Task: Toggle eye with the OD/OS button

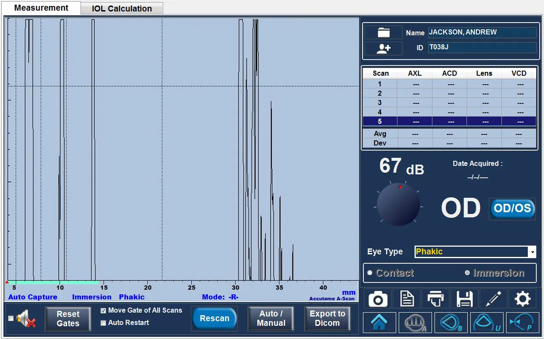Action: [512, 208]
